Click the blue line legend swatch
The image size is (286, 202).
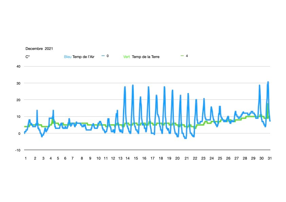pyautogui.click(x=103, y=56)
